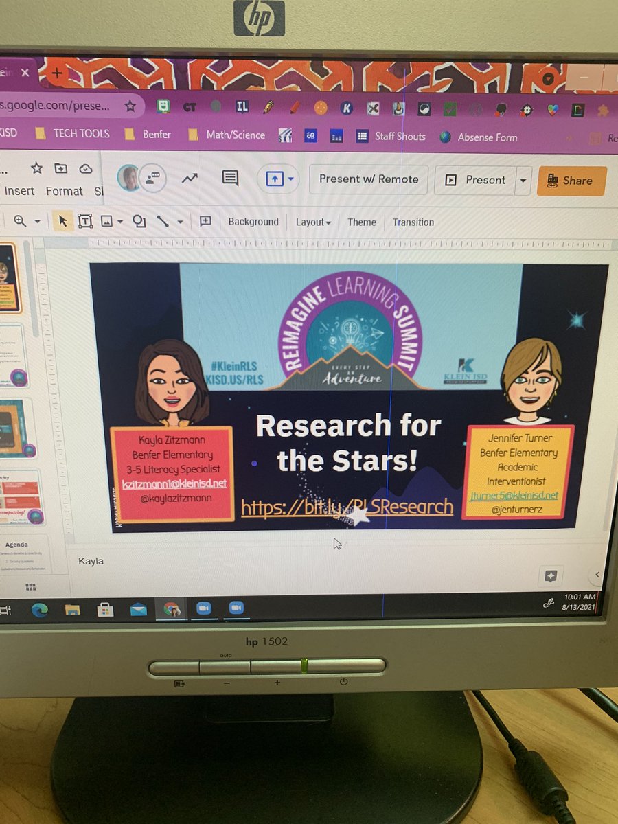The width and height of the screenshot is (618, 824).
Task: Switch to grid view icon below filmstrip
Action: coord(30,587)
